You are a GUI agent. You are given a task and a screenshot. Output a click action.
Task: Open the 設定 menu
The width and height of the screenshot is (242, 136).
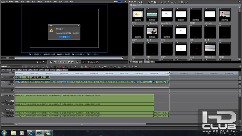click(66, 2)
